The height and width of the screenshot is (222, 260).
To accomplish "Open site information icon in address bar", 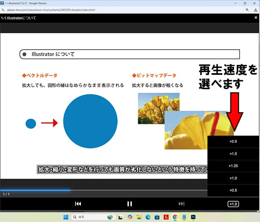I will (3, 10).
